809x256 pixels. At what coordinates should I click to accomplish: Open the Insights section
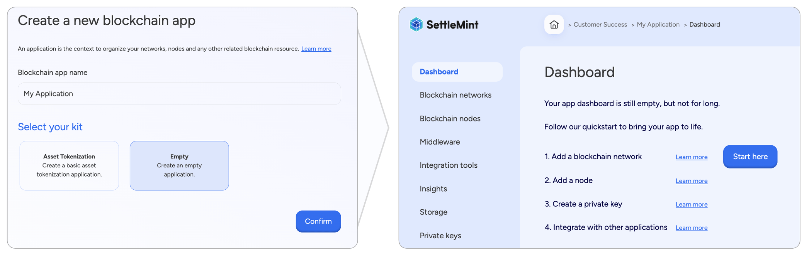[x=433, y=189]
